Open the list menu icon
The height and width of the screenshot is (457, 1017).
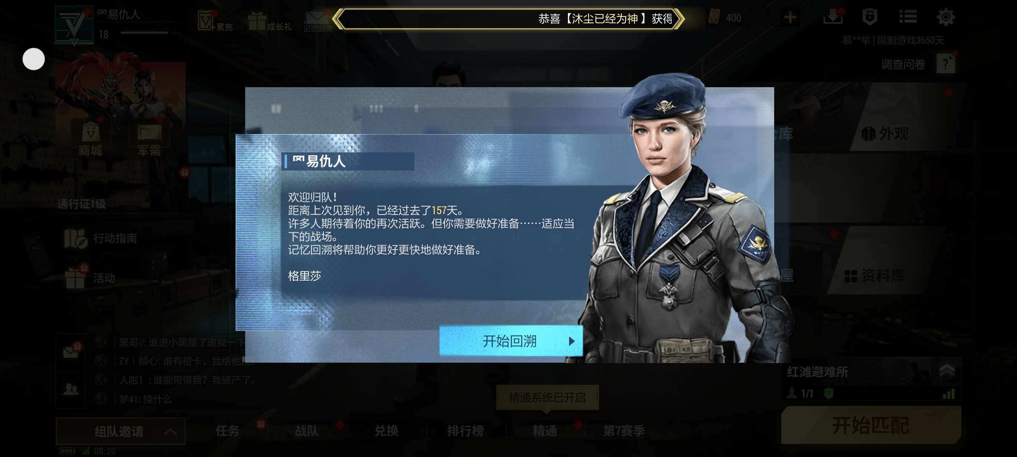908,17
